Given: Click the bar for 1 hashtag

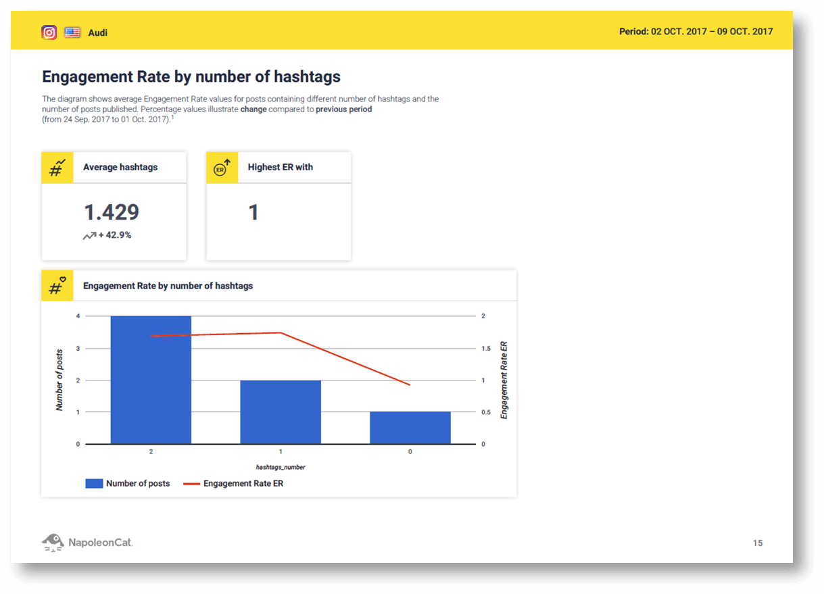Looking at the screenshot, I should (x=281, y=412).
